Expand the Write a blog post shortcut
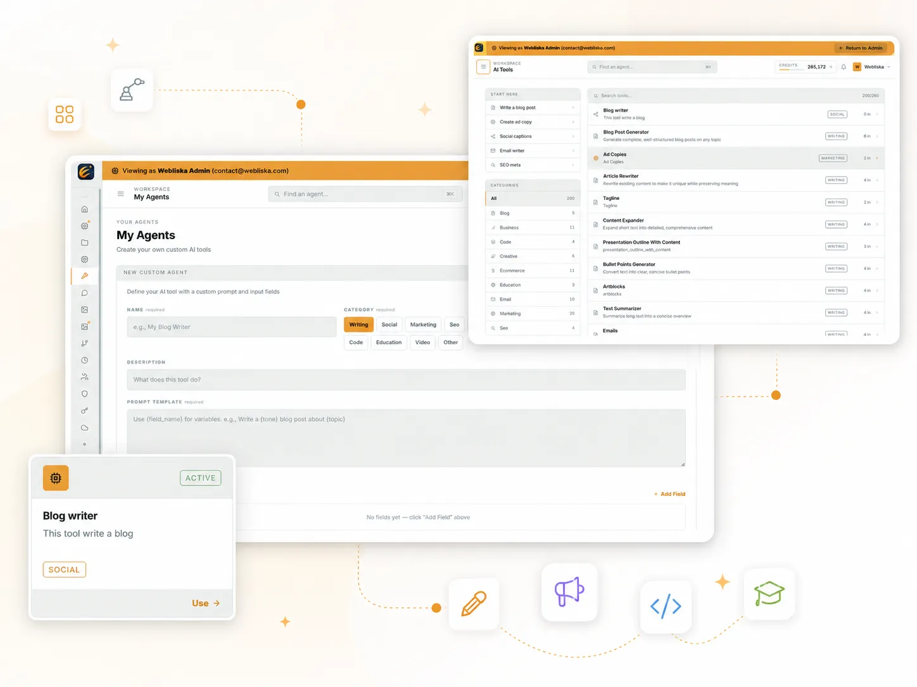This screenshot has height=687, width=917. (533, 108)
